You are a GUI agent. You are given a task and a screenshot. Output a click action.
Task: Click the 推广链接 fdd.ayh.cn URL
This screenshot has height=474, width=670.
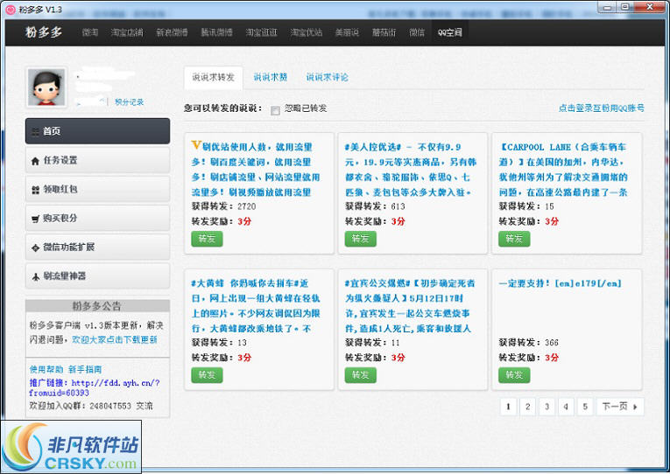tap(95, 387)
